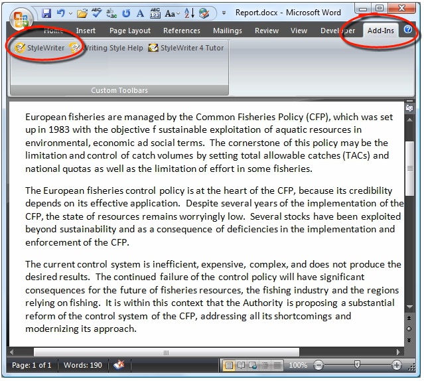Click the Zoom In plus button

coord(396,366)
